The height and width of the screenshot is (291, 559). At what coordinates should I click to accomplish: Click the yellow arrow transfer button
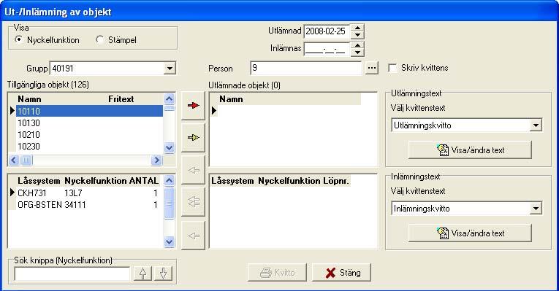193,138
